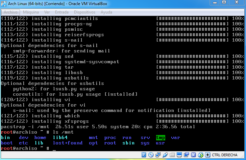Click the USB devices status icon
Viewport: 246px width, 160px height.
tap(164, 155)
